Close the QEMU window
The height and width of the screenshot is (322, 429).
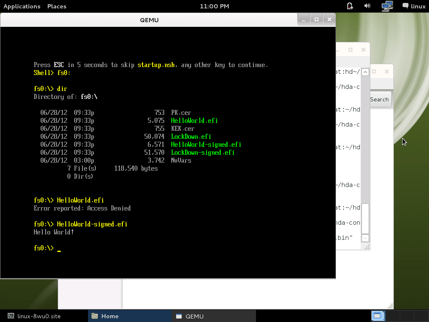point(329,19)
